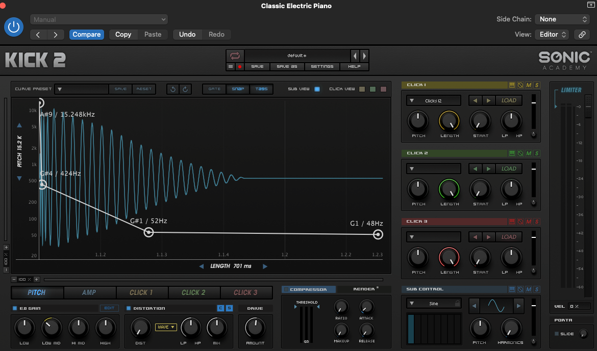The image size is (597, 351).
Task: Enable keytrack piano icon for Click 1
Action: pyautogui.click(x=512, y=85)
